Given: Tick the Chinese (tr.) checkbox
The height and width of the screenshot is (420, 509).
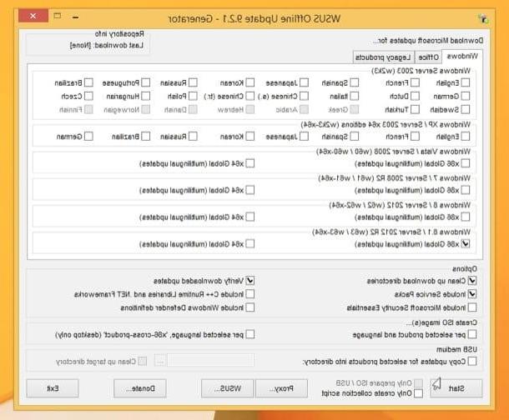Looking at the screenshot, I should click(x=250, y=96).
